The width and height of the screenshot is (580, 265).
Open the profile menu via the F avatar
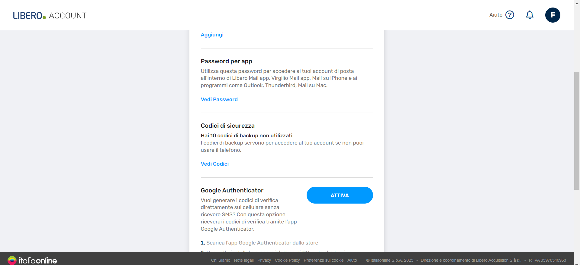coord(553,15)
